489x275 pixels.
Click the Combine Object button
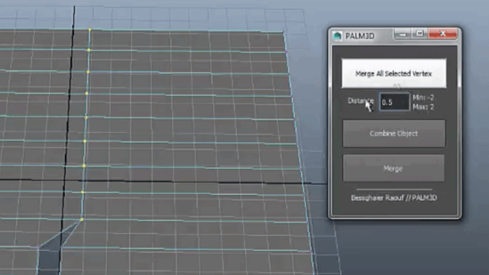(394, 134)
